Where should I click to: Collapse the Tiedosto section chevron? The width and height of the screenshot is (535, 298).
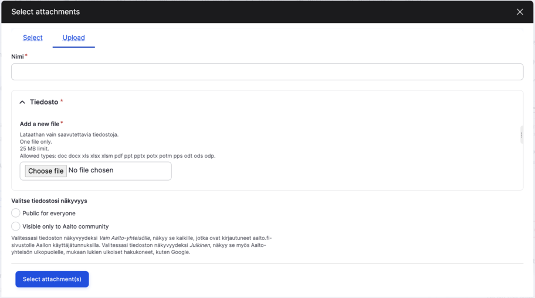[x=22, y=102]
